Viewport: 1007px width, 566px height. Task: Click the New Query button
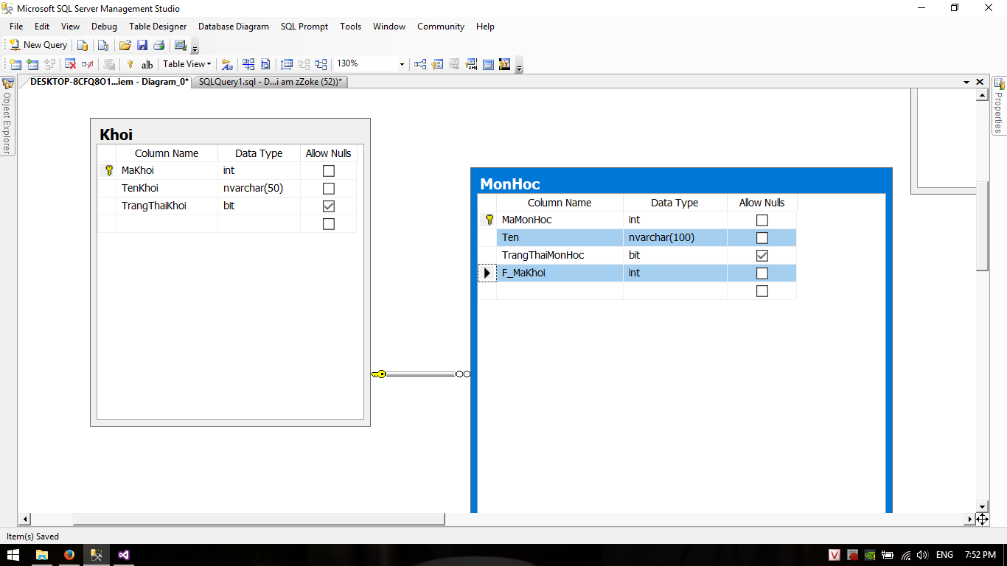[38, 45]
